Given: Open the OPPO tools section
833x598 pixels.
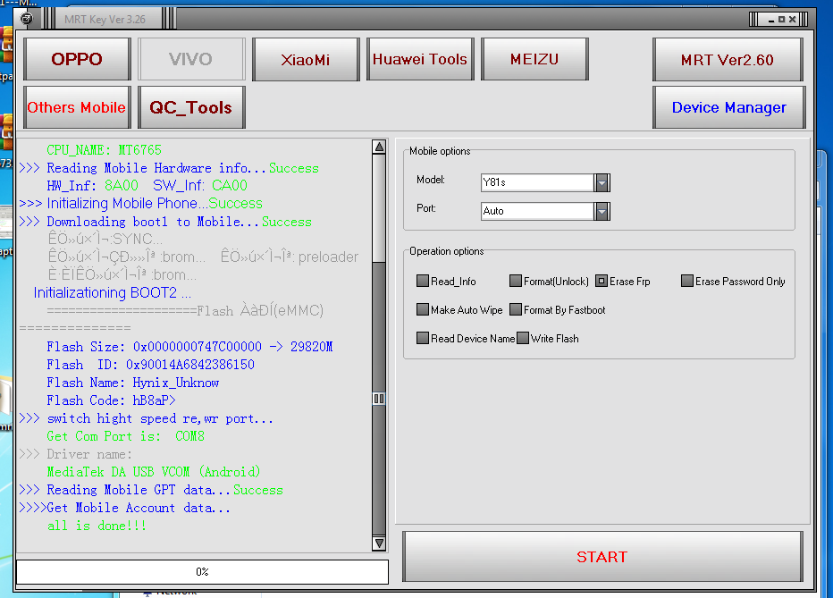Looking at the screenshot, I should 77,59.
